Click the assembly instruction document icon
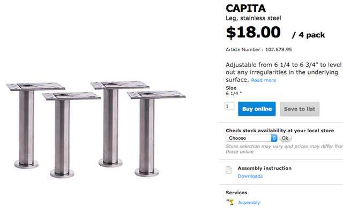This screenshot has width=343, height=214. tap(229, 170)
